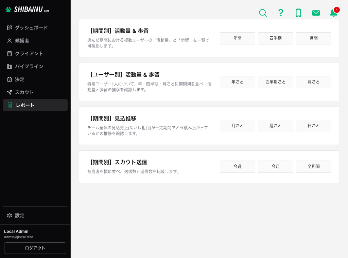The height and width of the screenshot is (258, 348).
Task: Select 決定 in the sidebar
Action: pos(35,79)
